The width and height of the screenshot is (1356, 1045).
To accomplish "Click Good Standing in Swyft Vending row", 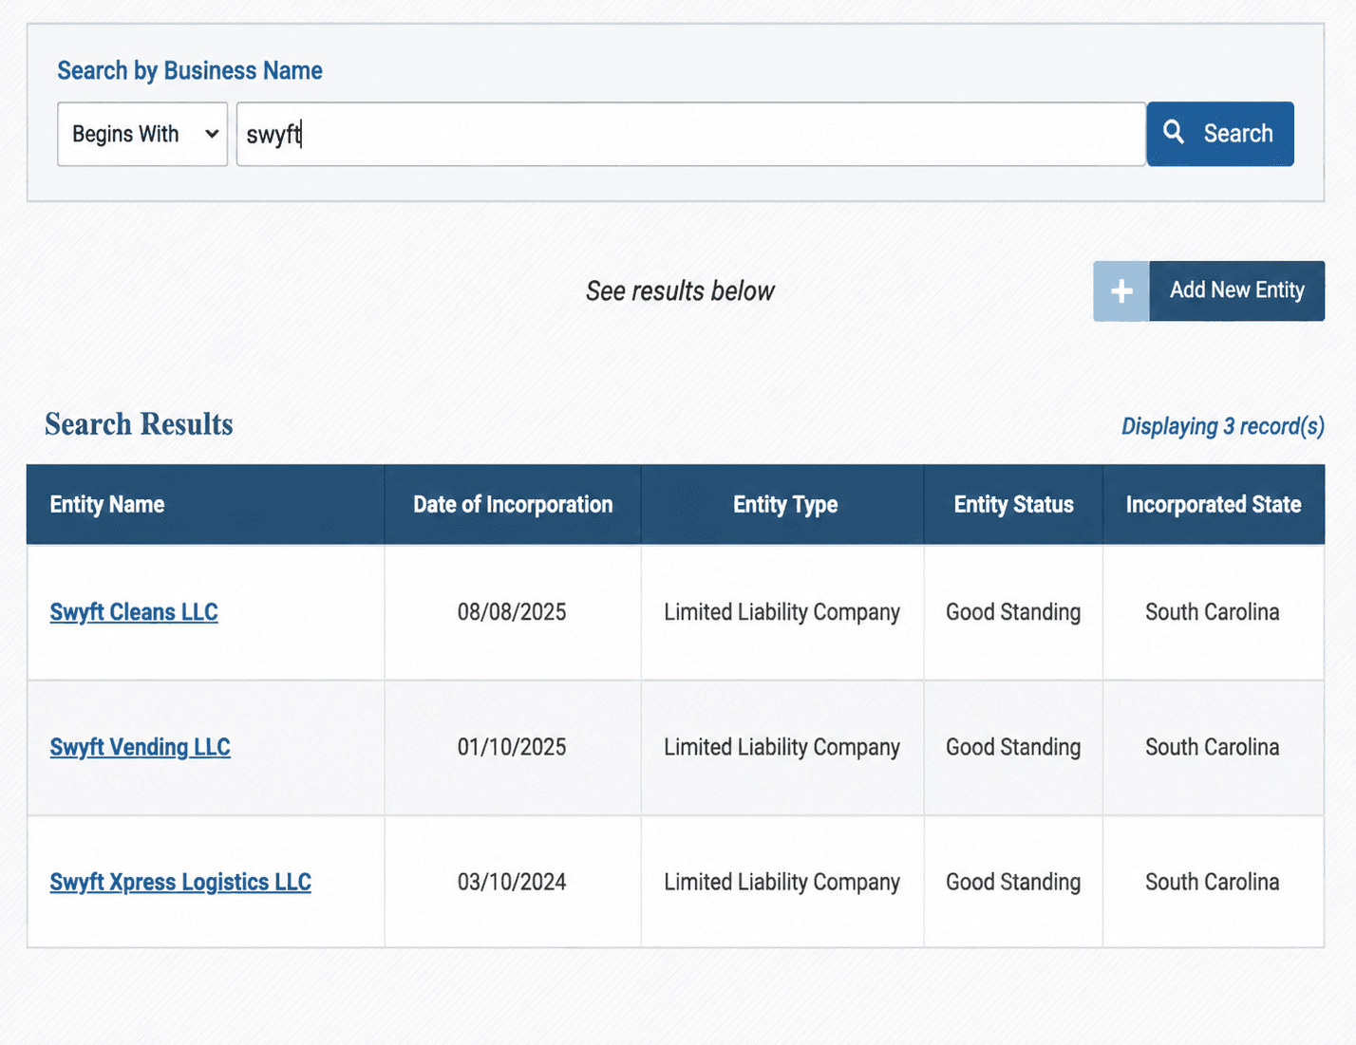I will tap(1013, 747).
